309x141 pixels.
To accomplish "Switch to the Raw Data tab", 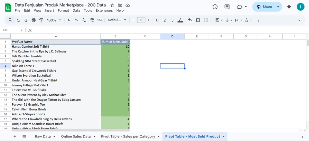I will point(43,136).
